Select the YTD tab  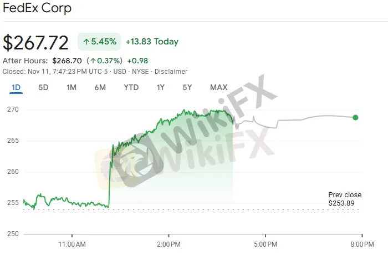(x=131, y=87)
